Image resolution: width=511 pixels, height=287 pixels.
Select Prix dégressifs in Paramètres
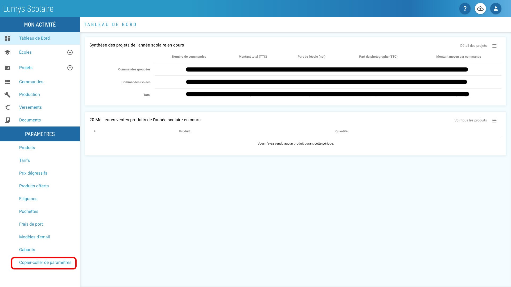click(x=33, y=173)
